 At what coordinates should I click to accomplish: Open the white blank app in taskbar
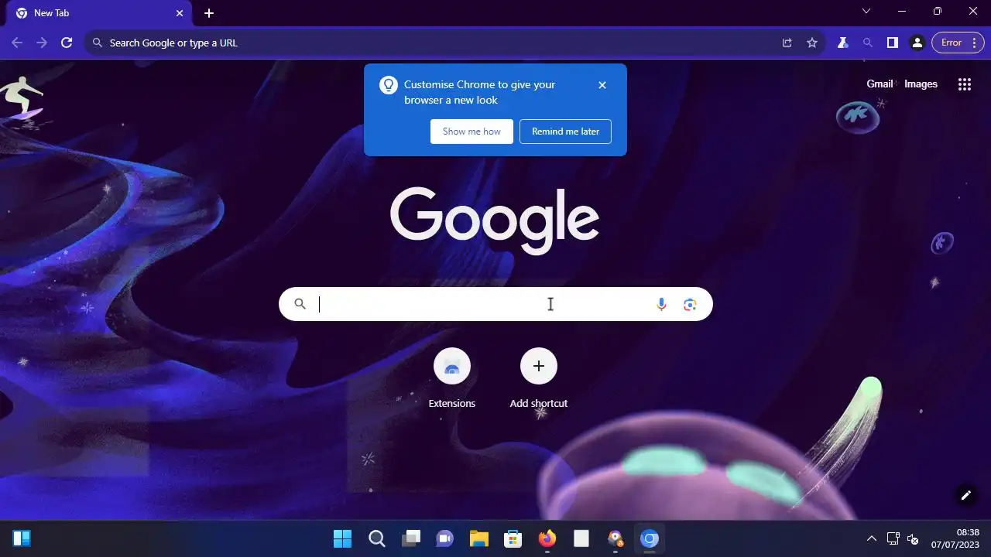pyautogui.click(x=581, y=538)
